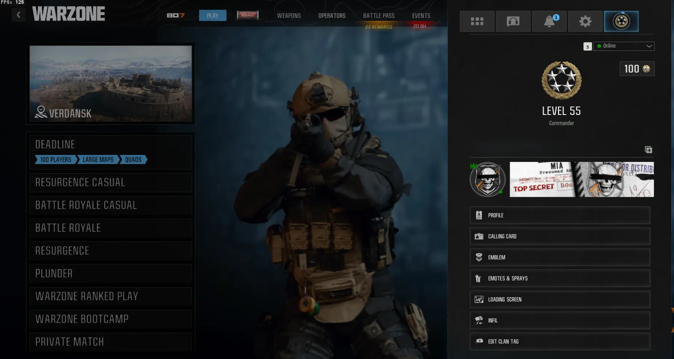Image resolution: width=674 pixels, height=359 pixels.
Task: Expand the Online status dropdown
Action: pos(624,46)
